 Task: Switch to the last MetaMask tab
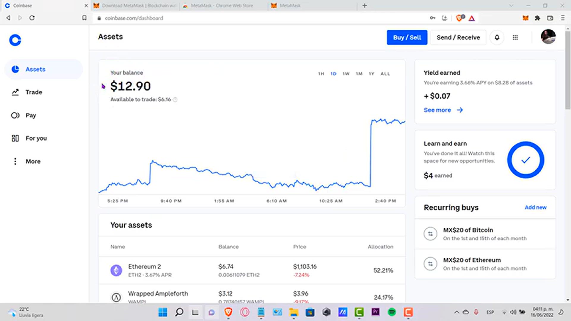click(312, 5)
